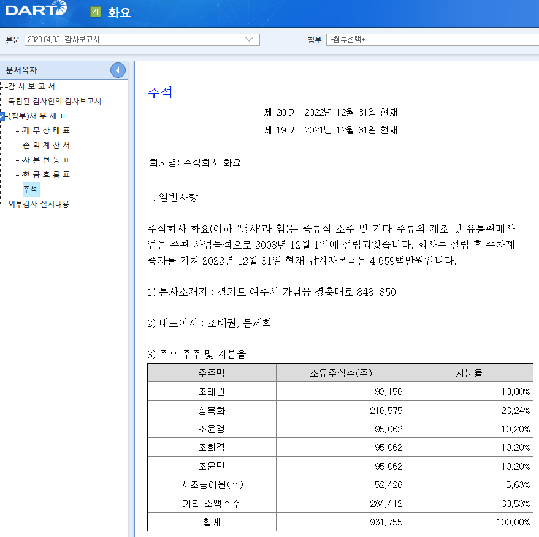Click the share count 93,156

click(x=388, y=392)
